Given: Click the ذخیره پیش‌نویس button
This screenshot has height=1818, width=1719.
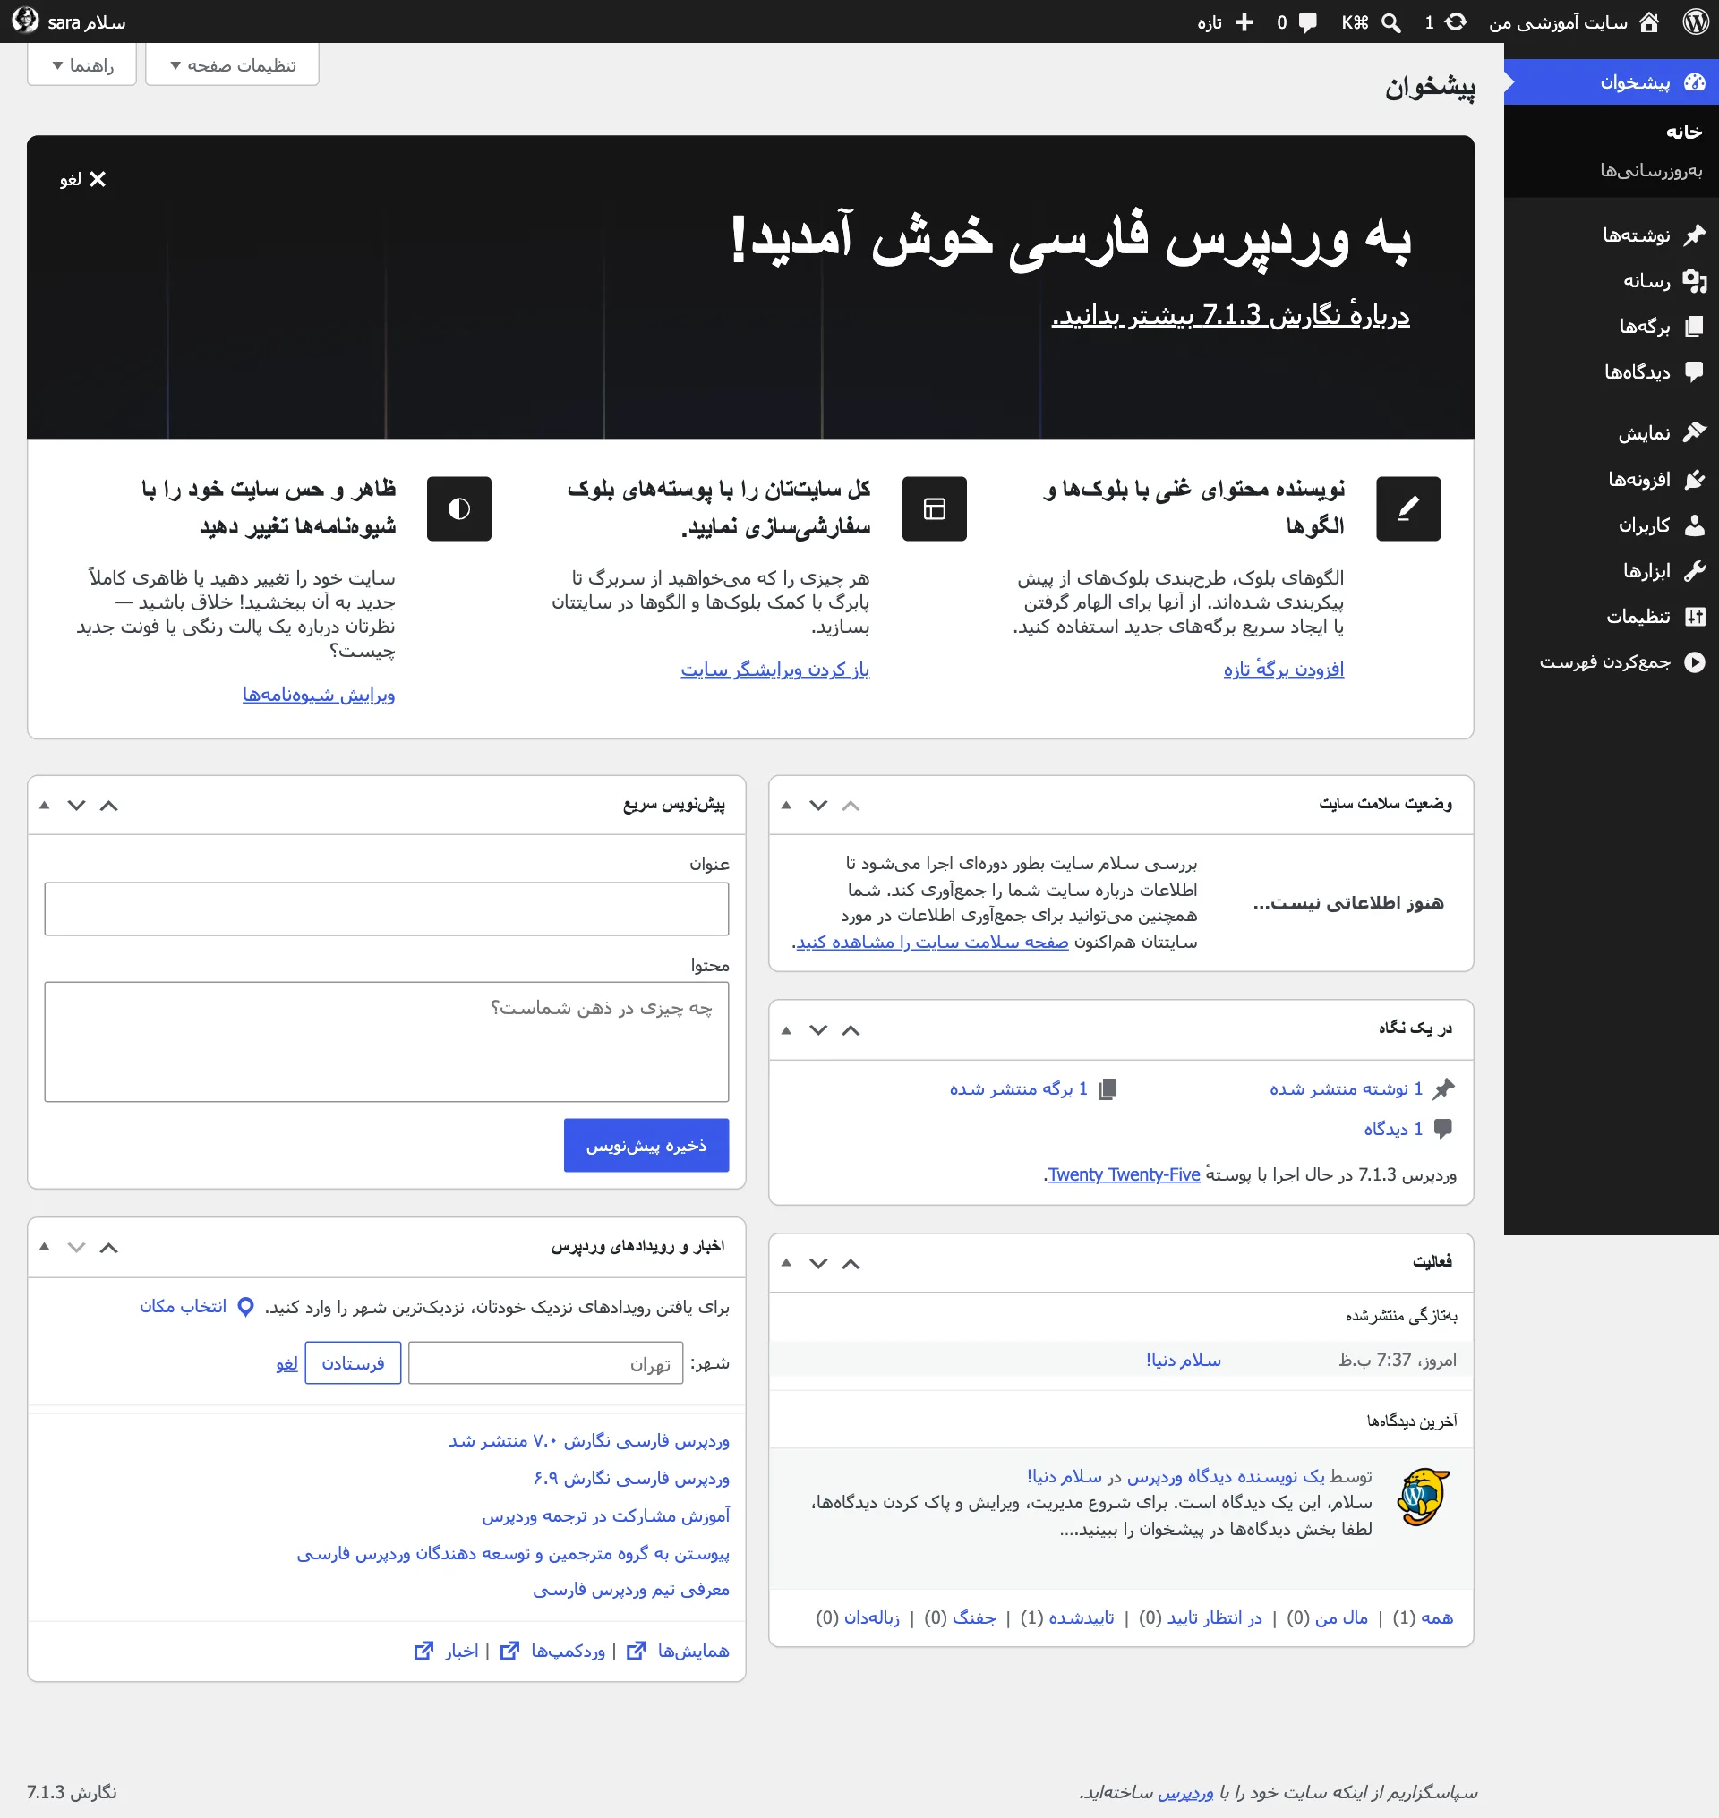Looking at the screenshot, I should tap(646, 1146).
